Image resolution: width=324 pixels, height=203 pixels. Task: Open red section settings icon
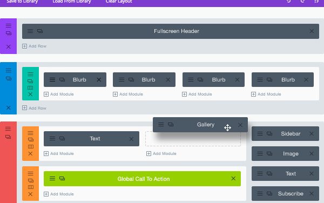[8, 129]
